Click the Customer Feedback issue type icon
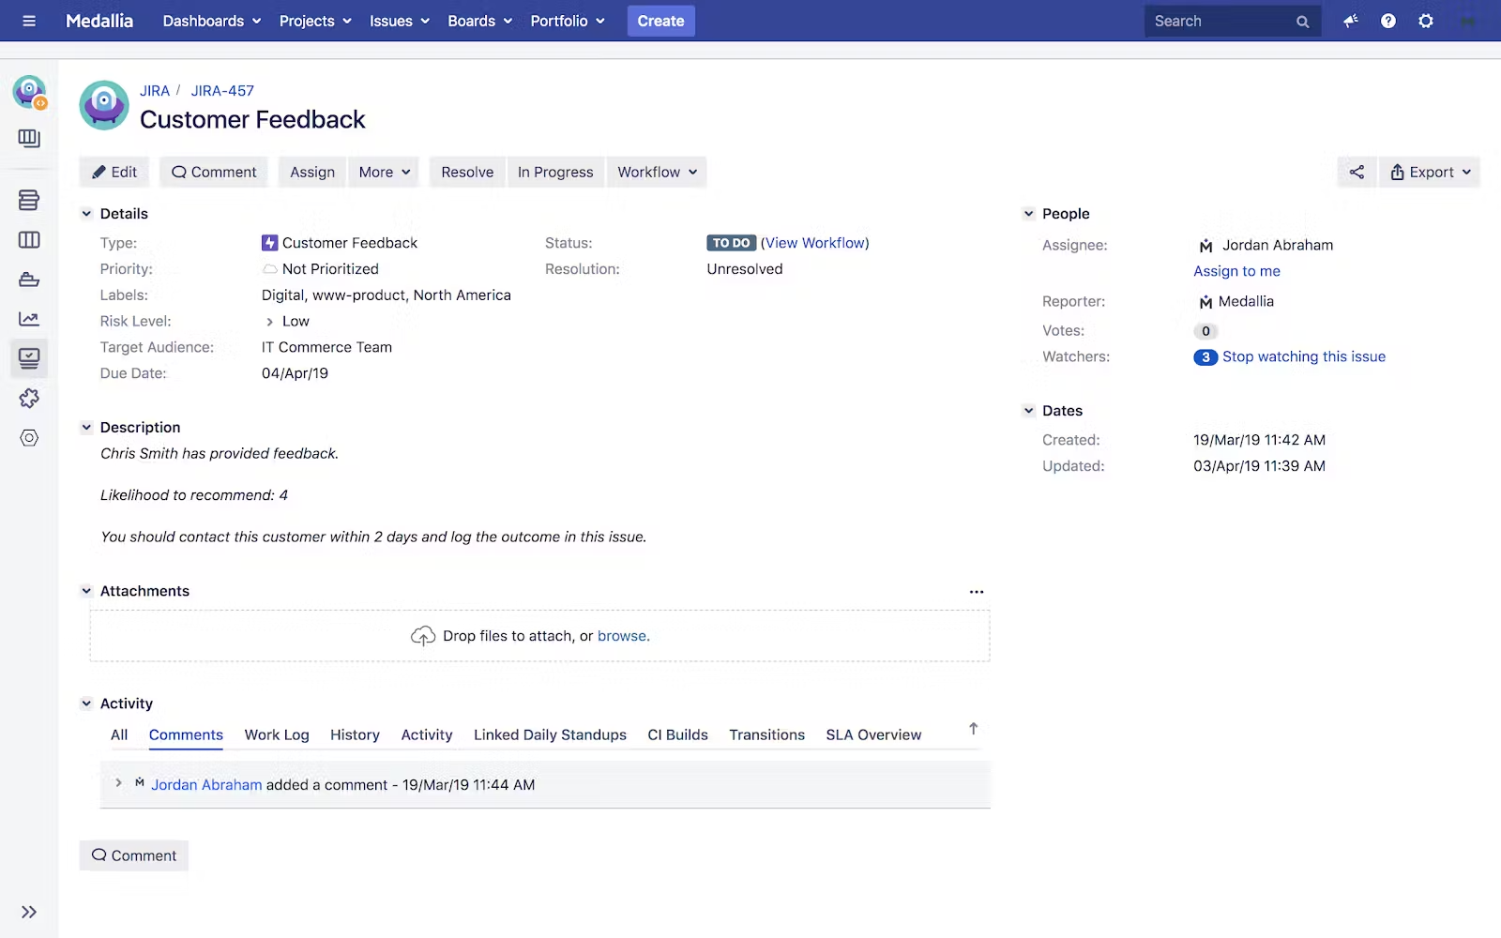1501x938 pixels. coord(269,243)
